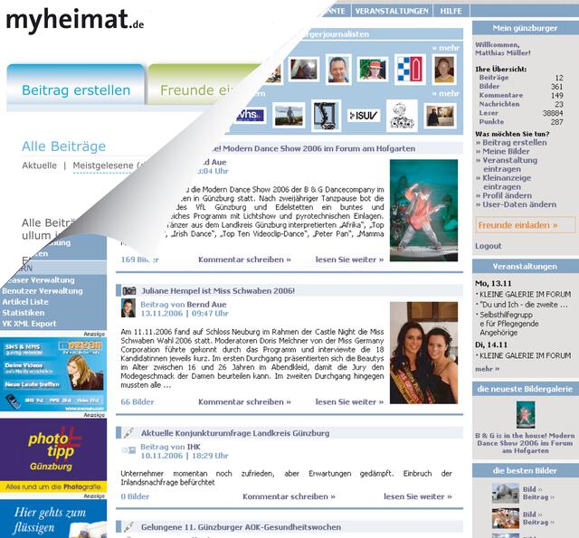The width and height of the screenshot is (579, 538).
Task: Open the 0 Bilder link
Action: pos(135,496)
